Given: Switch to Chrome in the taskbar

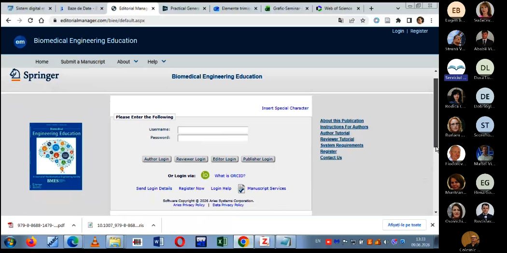Looking at the screenshot, I should [243, 241].
